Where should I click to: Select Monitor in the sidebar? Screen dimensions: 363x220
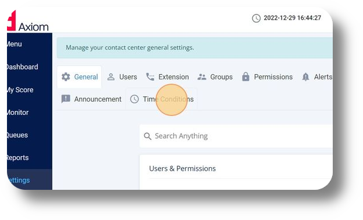point(18,113)
